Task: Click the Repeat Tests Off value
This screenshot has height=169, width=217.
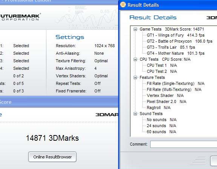Action: click(97, 83)
